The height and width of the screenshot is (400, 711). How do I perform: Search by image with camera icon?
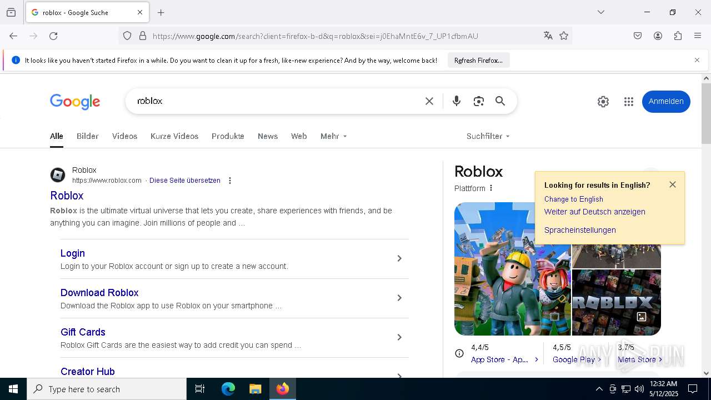(x=479, y=101)
